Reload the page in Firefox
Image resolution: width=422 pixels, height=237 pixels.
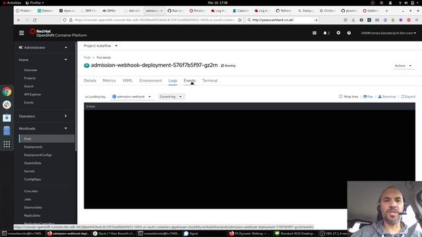[35, 20]
